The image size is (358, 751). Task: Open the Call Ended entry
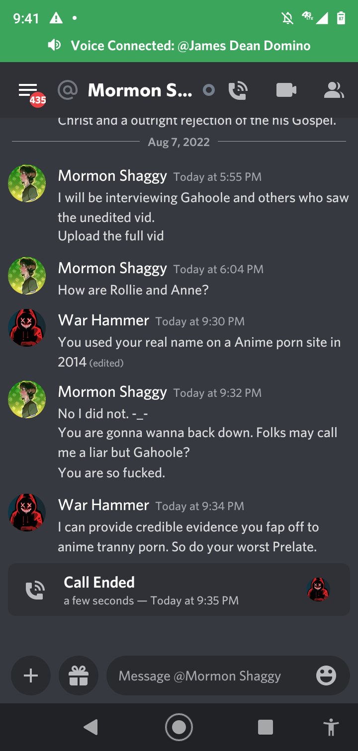(x=149, y=590)
